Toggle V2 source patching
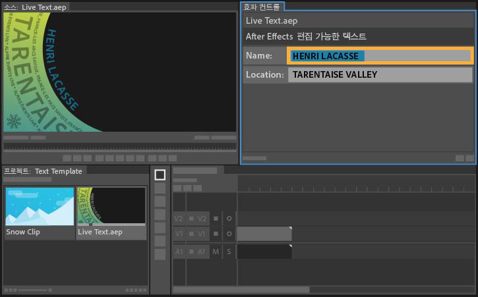478x297 pixels. (179, 219)
